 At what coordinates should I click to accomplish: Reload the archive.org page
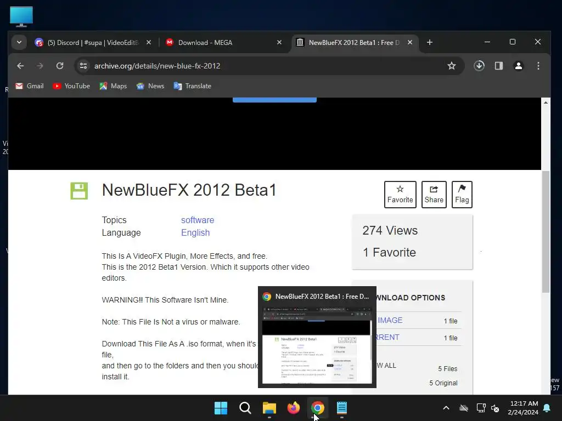(60, 66)
